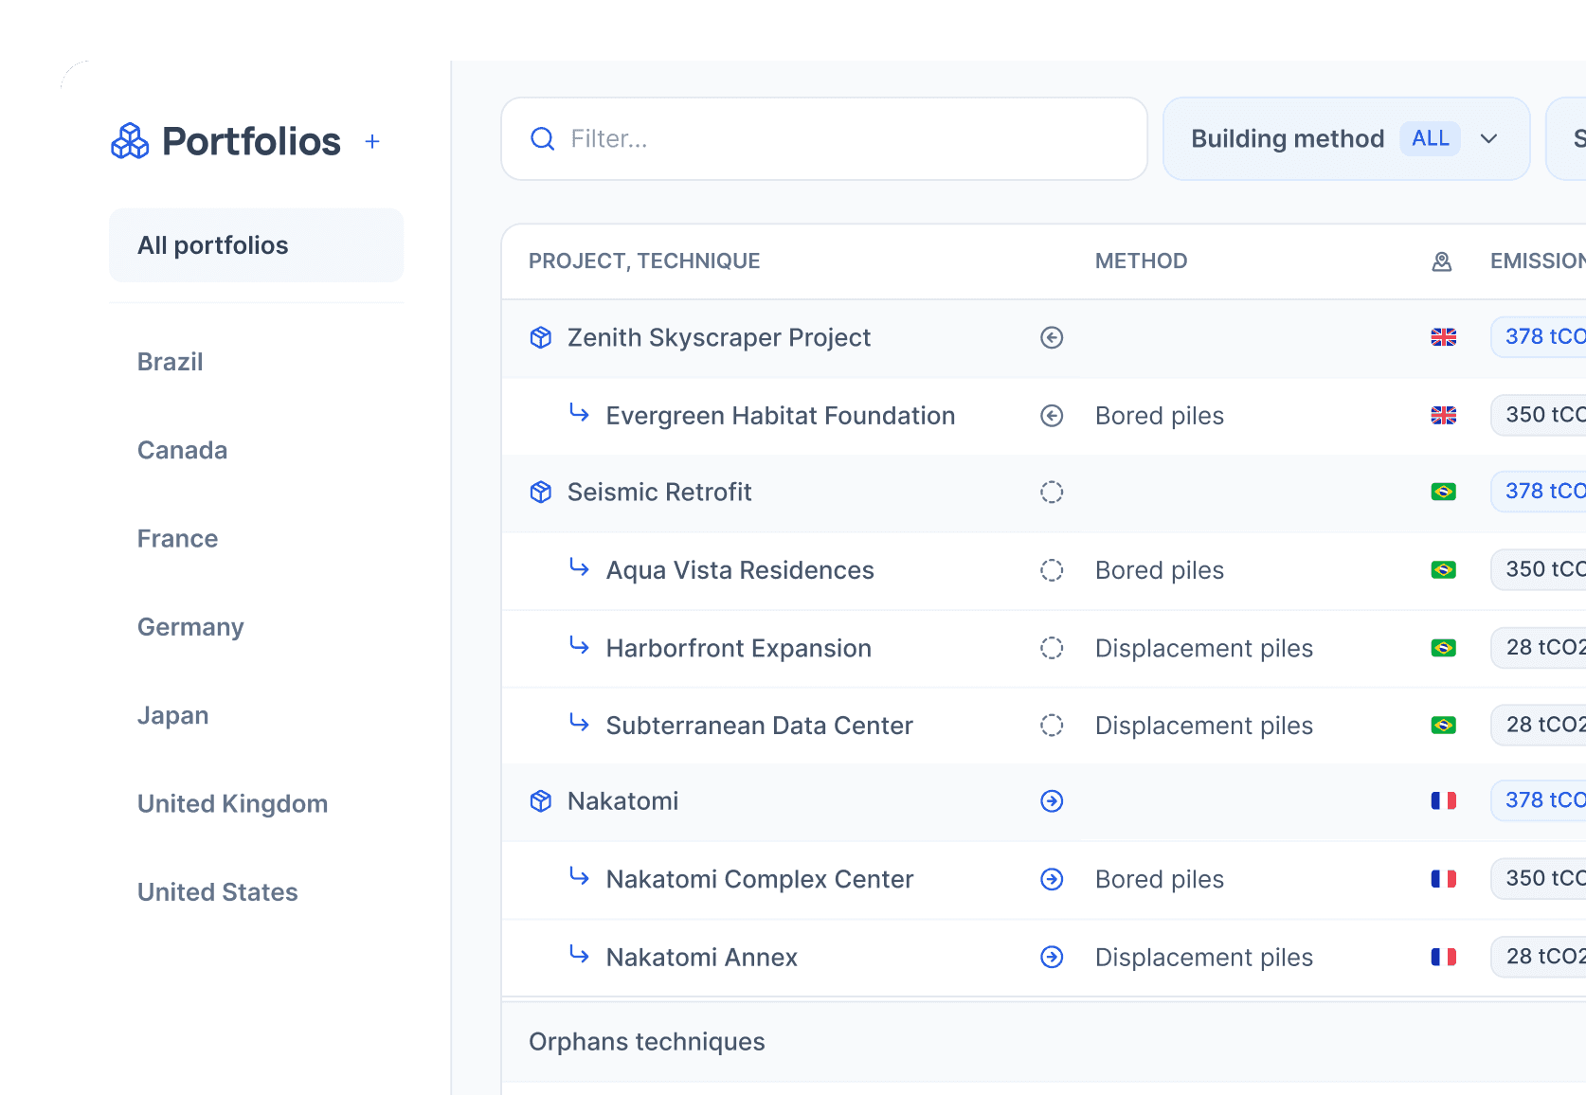Screen dimensions: 1586x1095
Task: Open the Brazil portfolio
Action: pos(171,362)
